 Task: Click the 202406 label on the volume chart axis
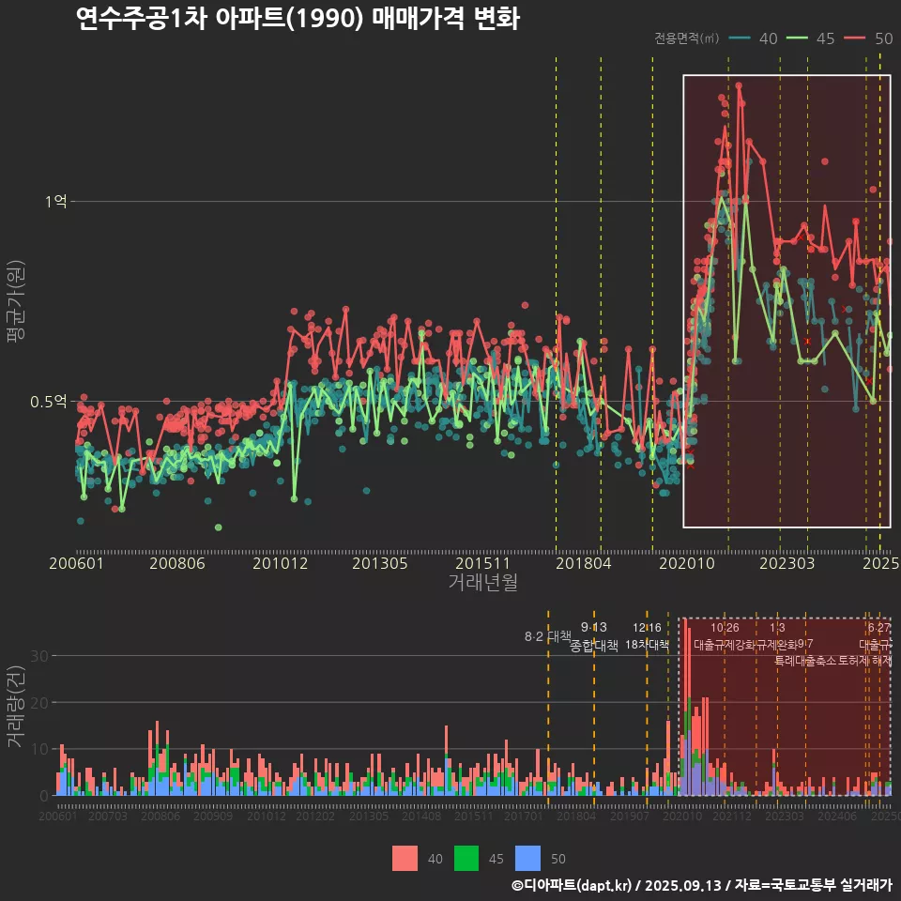coord(837,816)
